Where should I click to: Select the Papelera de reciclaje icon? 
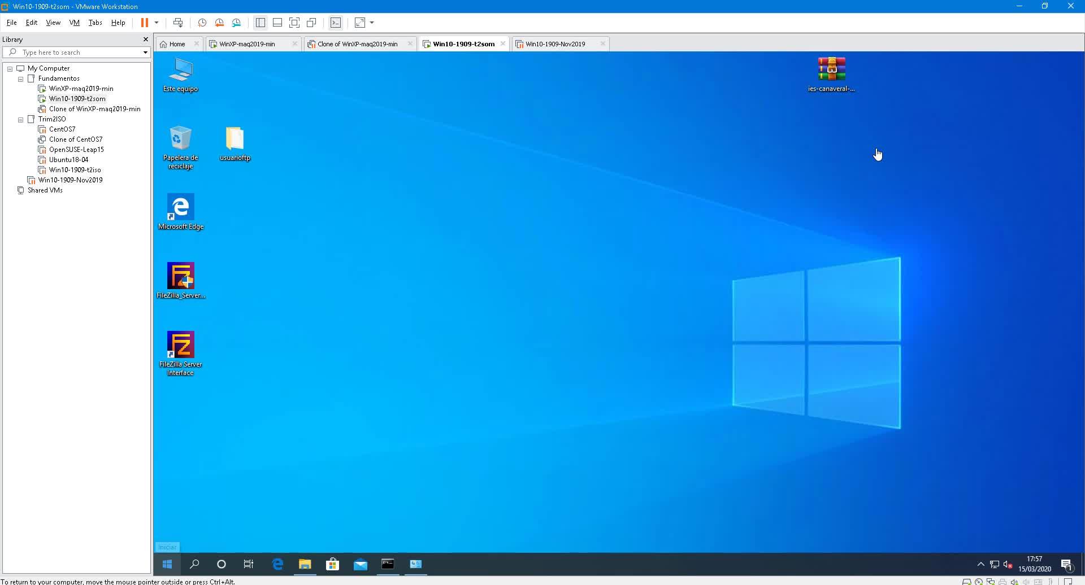180,147
